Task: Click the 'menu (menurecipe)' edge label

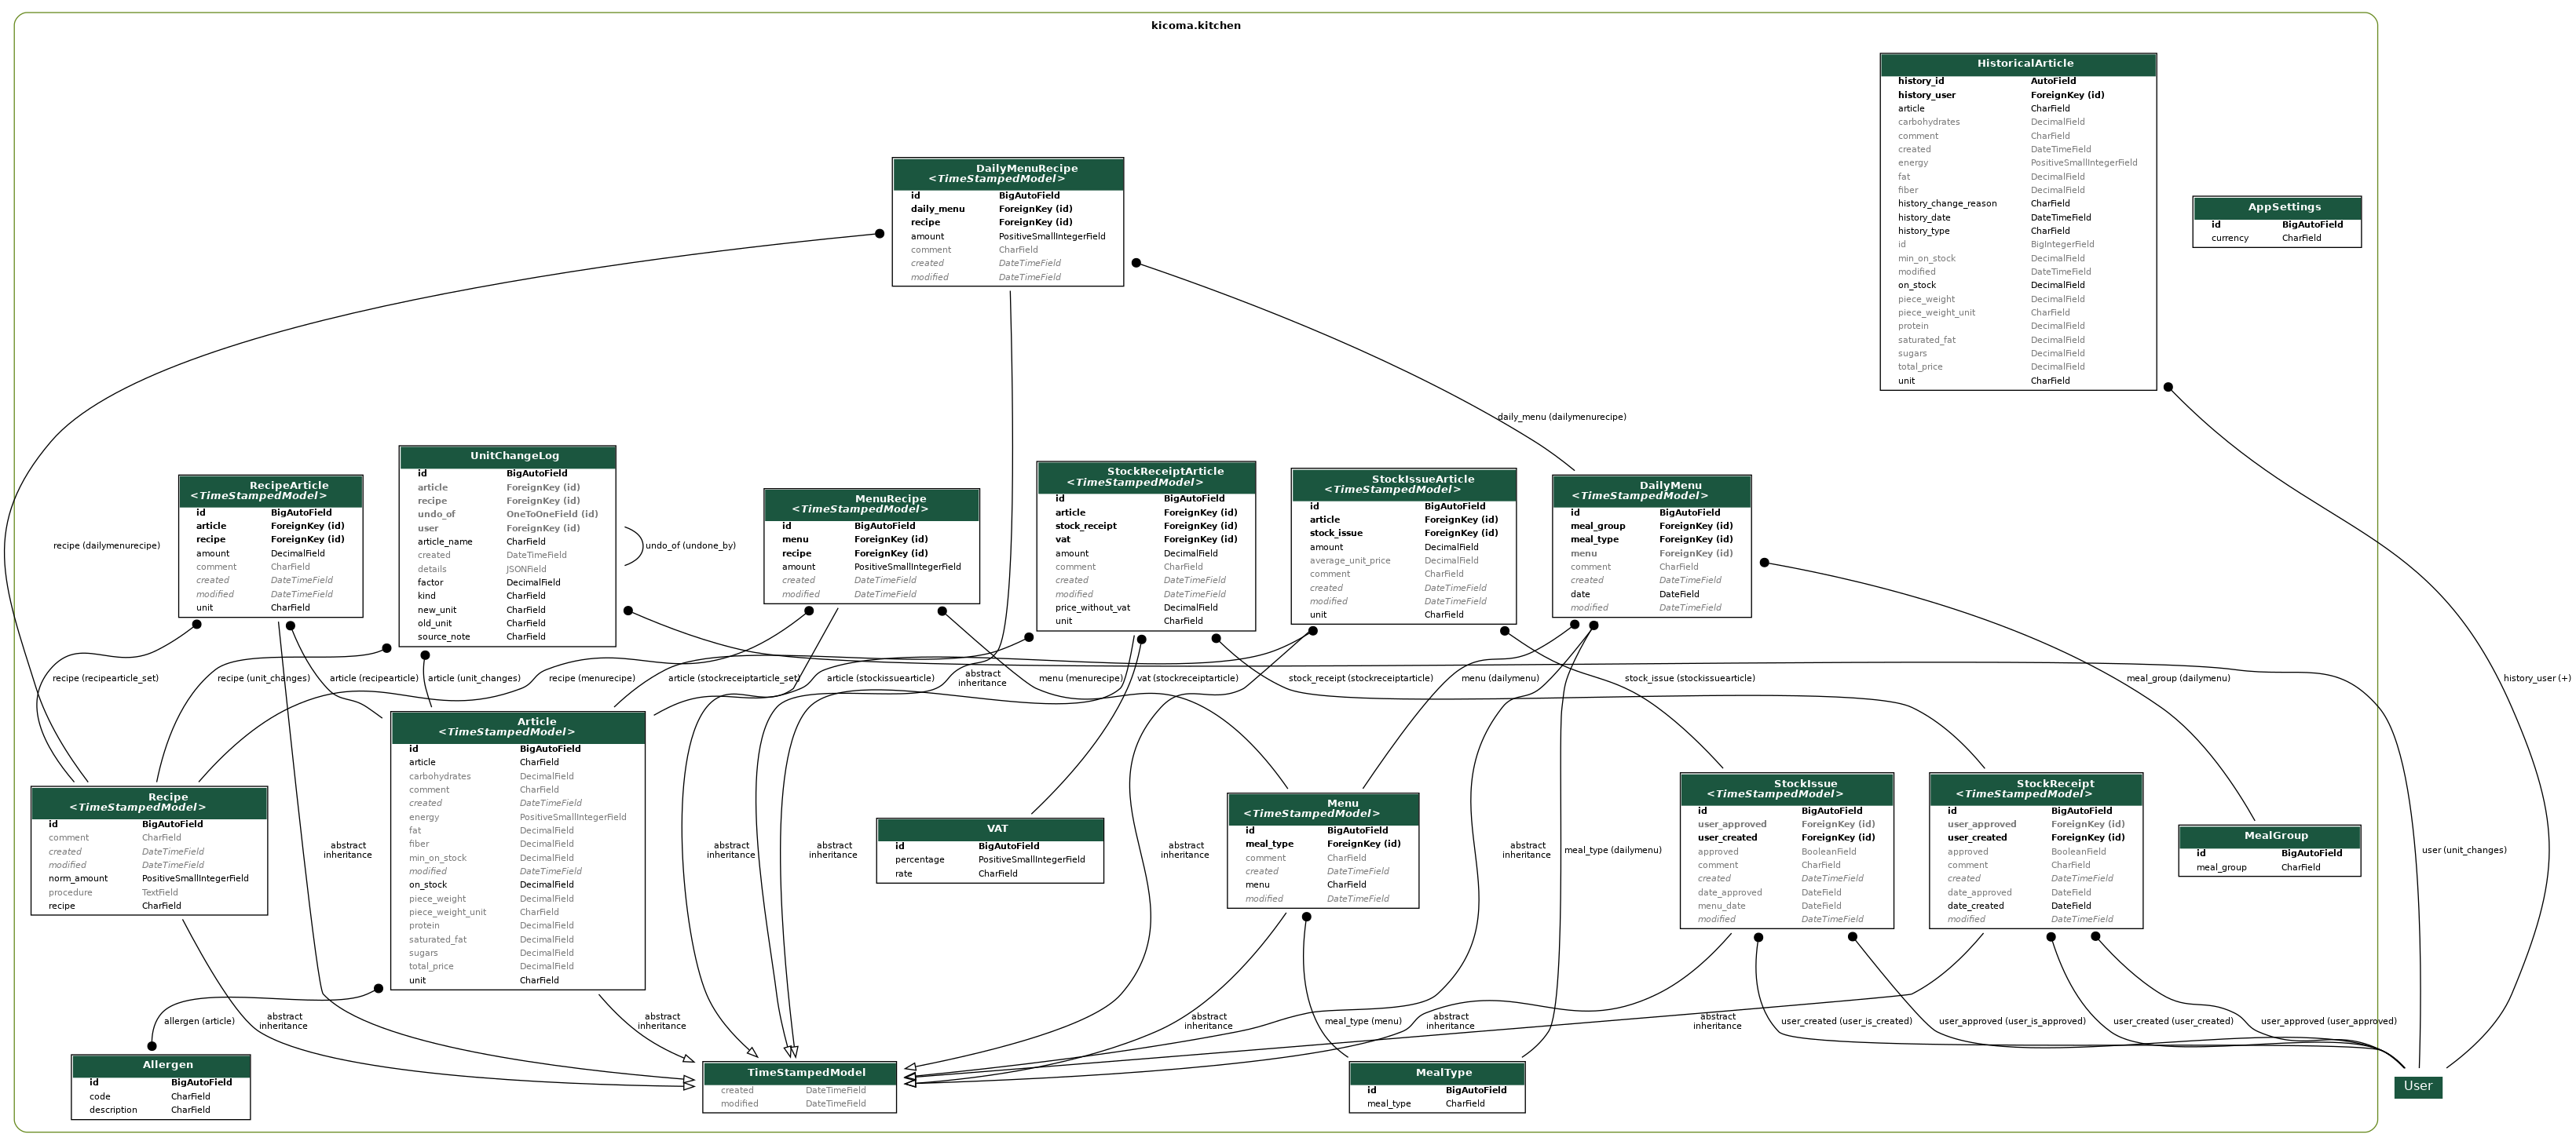Action: [x=1081, y=680]
